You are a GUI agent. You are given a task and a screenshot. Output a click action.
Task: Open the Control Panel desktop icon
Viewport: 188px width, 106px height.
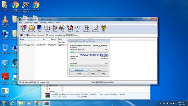(5, 65)
